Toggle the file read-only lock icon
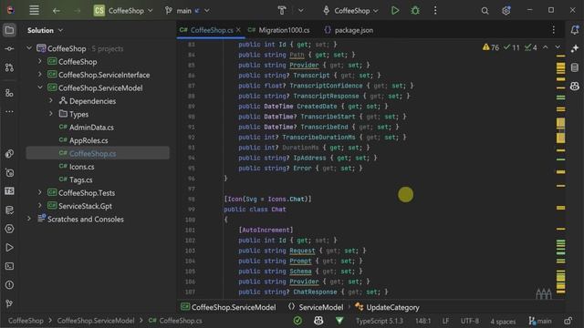 pos(568,321)
